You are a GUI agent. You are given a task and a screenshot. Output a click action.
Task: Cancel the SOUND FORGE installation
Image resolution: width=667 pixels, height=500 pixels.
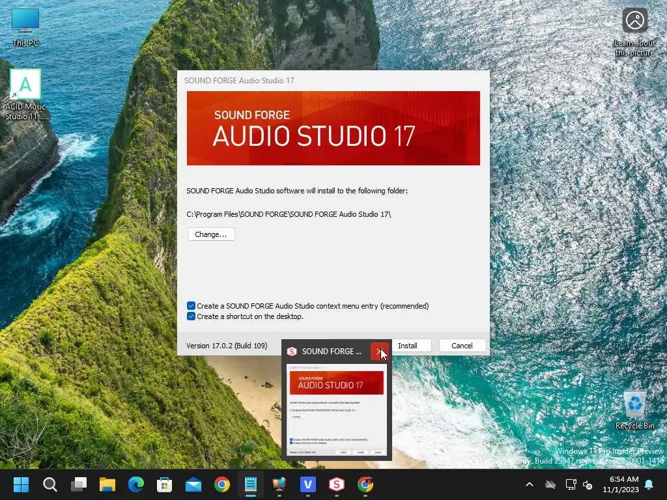click(462, 346)
